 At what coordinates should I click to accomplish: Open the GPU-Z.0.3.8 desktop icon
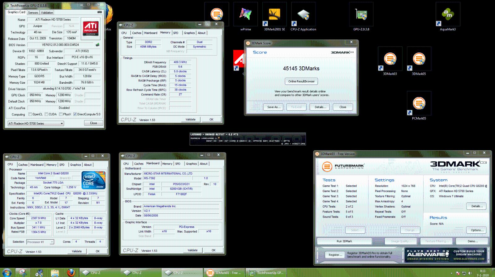click(x=361, y=17)
